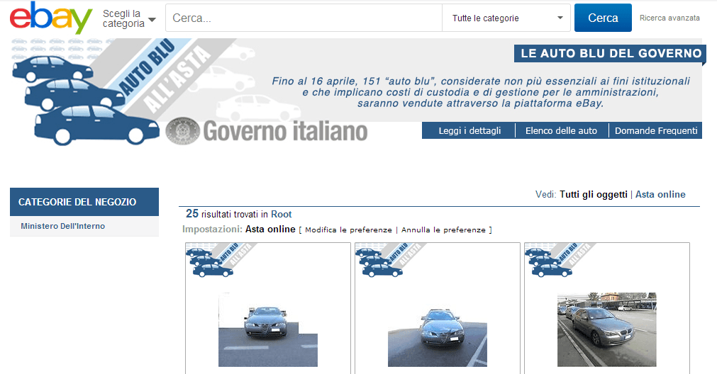717x374 pixels.
Task: Go to Elenco delle auto tab
Action: 561,130
